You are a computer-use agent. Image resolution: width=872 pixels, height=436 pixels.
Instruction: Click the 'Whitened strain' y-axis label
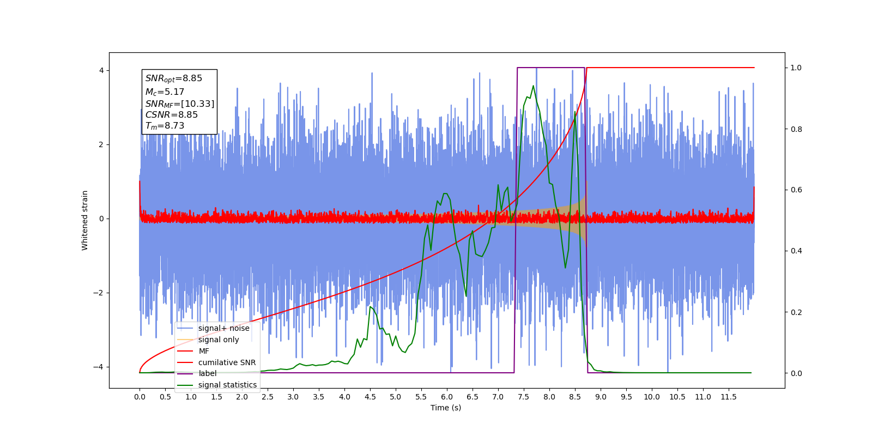84,220
